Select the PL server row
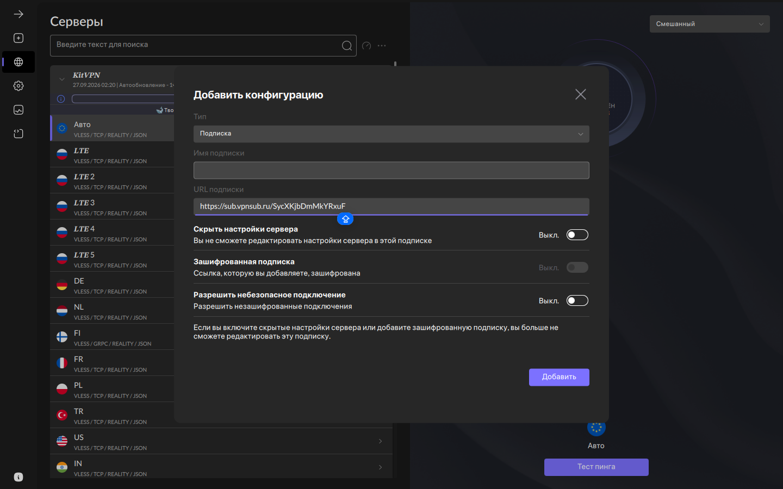The width and height of the screenshot is (783, 489). (x=112, y=389)
